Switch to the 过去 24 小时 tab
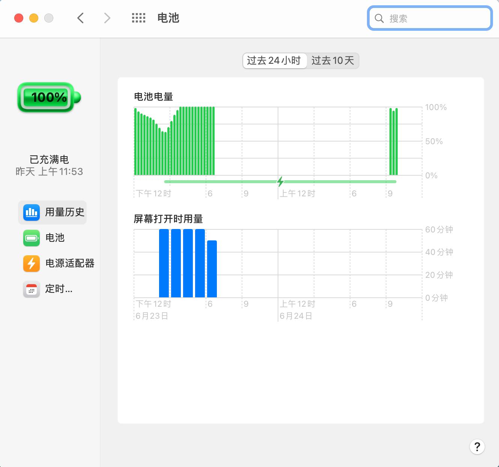This screenshot has width=499, height=467. click(274, 61)
